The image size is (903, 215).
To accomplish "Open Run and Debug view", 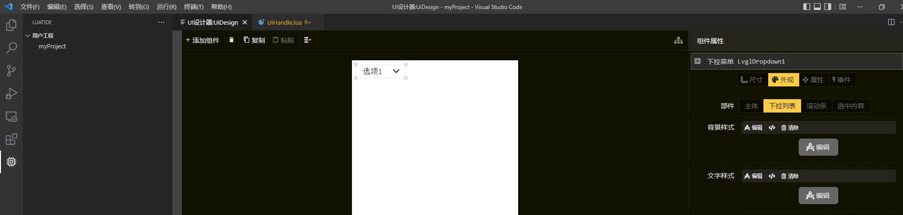I will coord(11,93).
